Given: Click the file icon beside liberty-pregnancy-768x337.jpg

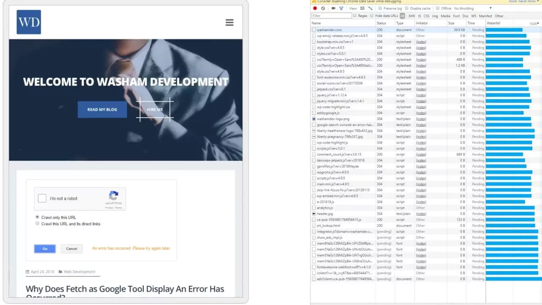Looking at the screenshot, I should point(314,137).
